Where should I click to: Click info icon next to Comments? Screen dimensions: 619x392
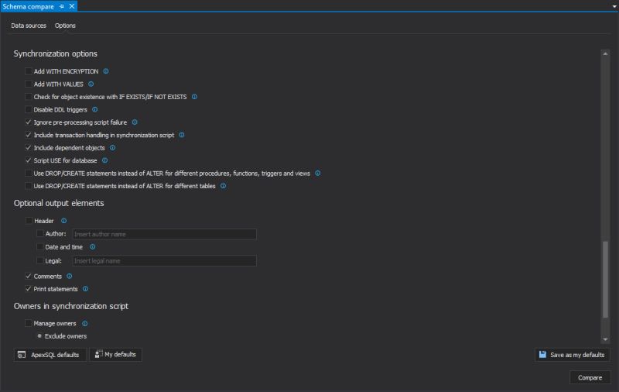[x=69, y=276]
